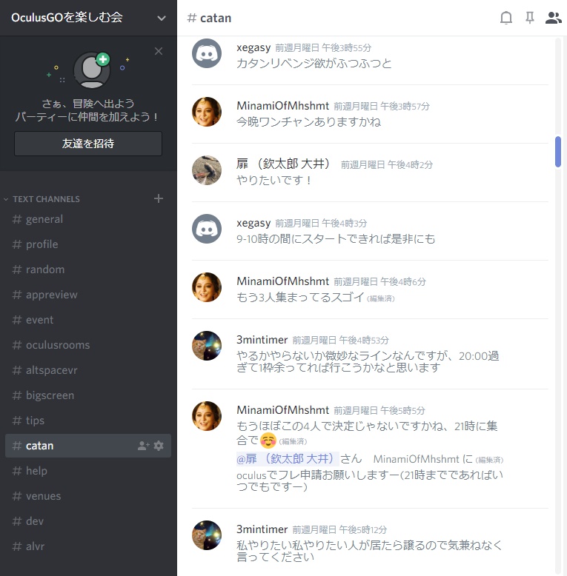Open the tips channel
This screenshot has width=567, height=576.
[88, 421]
